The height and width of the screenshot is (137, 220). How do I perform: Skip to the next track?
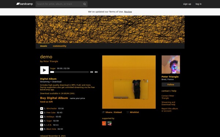(x=96, y=72)
